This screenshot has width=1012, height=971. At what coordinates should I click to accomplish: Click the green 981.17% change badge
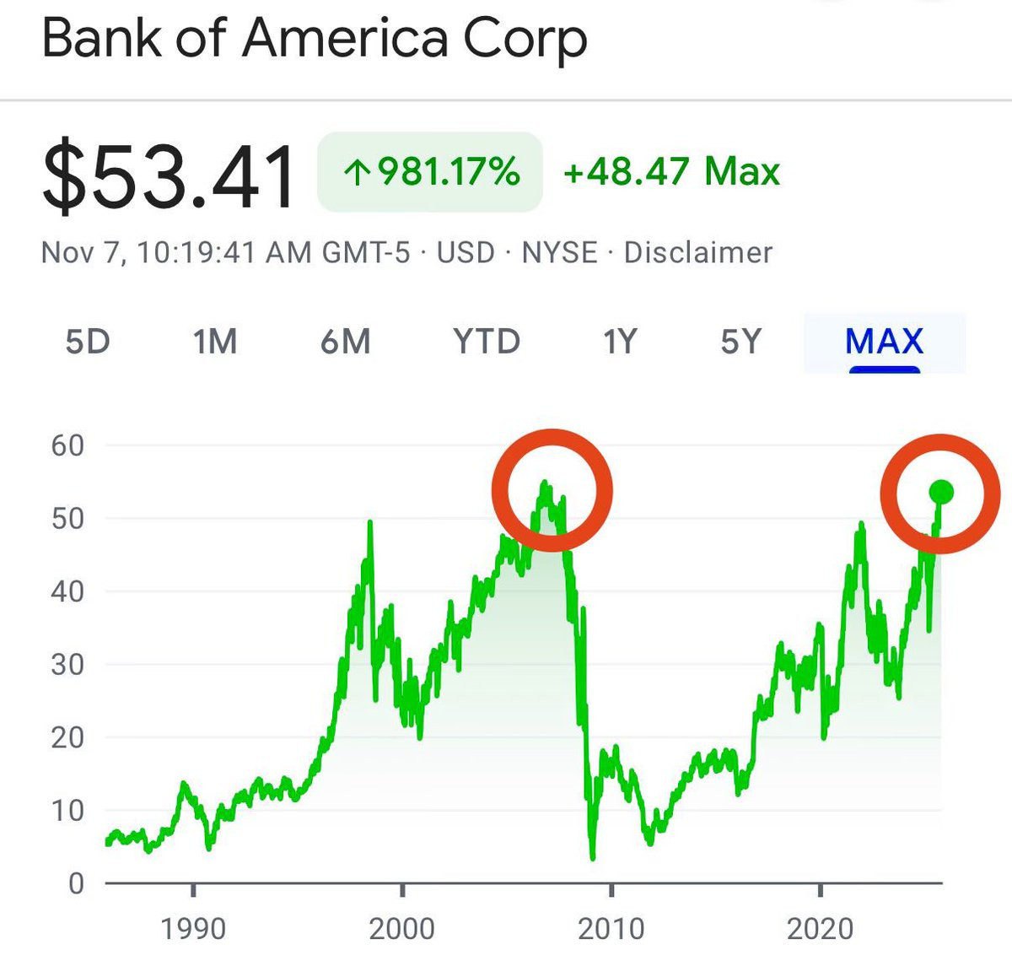(x=430, y=172)
